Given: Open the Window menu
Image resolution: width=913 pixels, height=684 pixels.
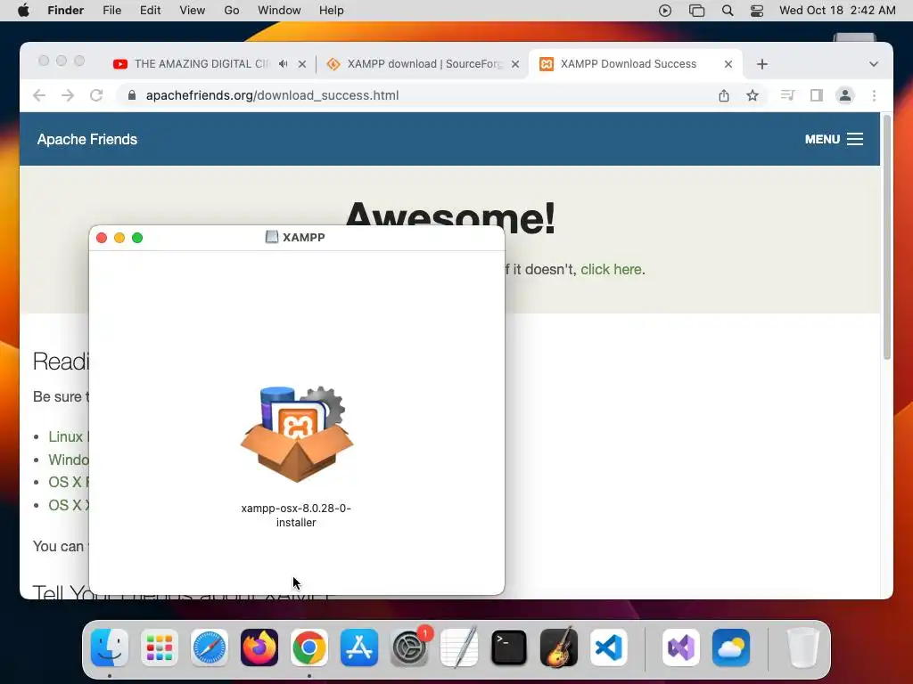Looking at the screenshot, I should [x=279, y=11].
